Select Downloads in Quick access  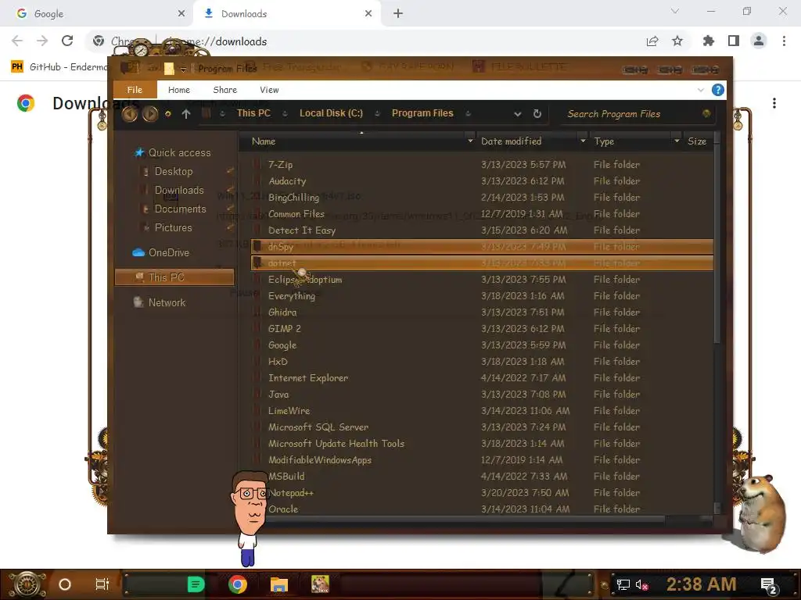coord(179,191)
